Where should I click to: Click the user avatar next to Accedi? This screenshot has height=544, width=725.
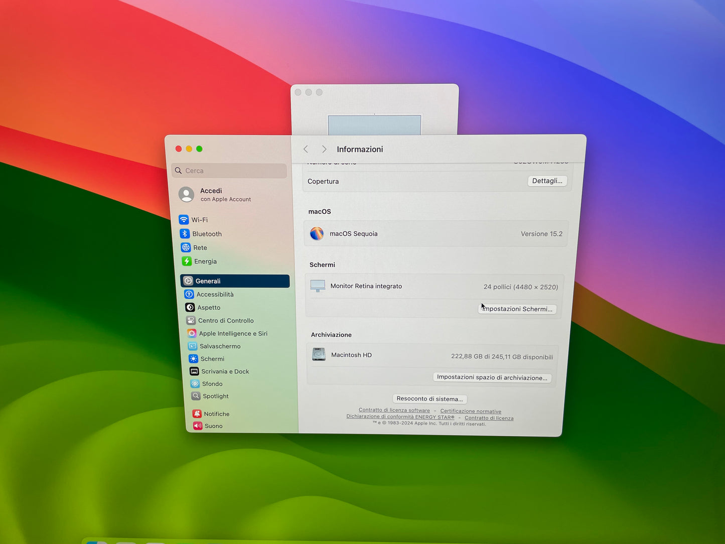[x=187, y=195]
